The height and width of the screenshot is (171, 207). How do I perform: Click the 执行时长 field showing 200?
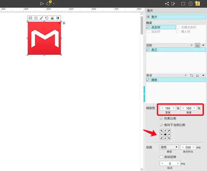tap(188, 147)
